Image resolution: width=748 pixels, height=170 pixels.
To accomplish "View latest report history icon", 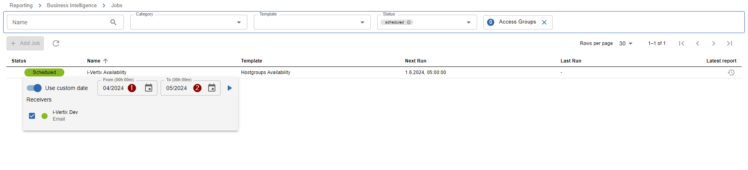I will 731,72.
